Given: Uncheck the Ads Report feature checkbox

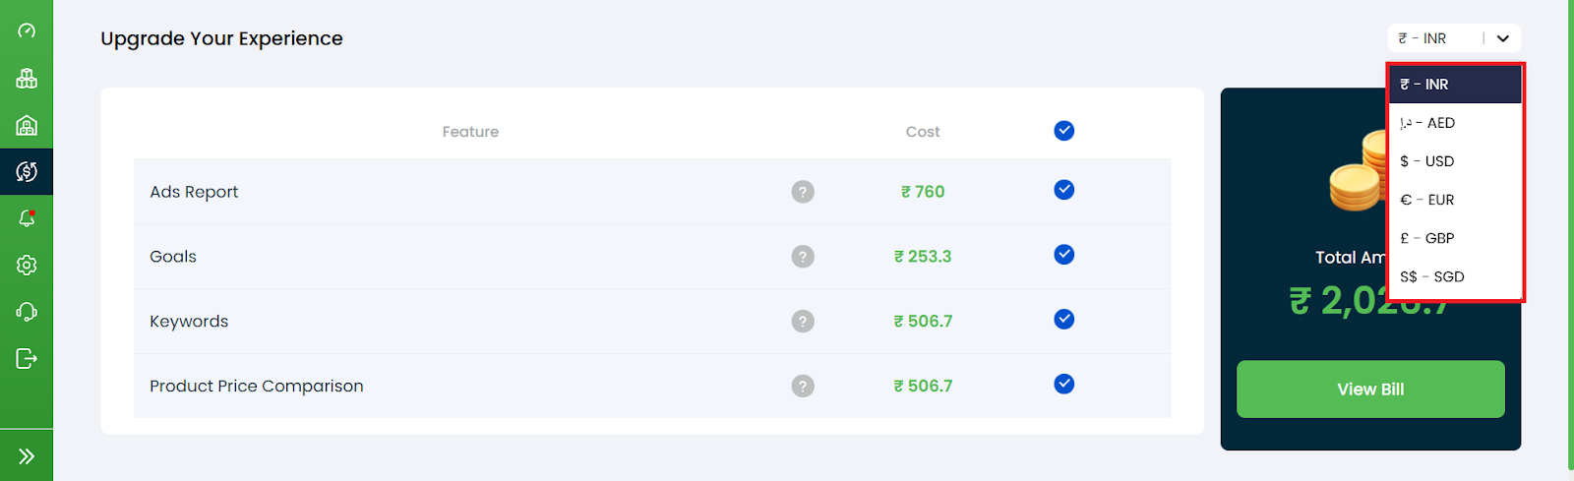Looking at the screenshot, I should (x=1063, y=190).
